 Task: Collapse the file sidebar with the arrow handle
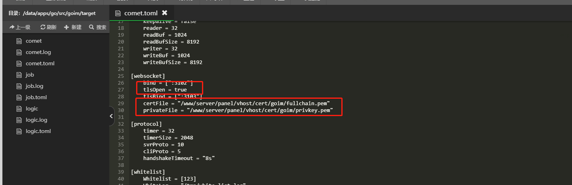coord(111,116)
